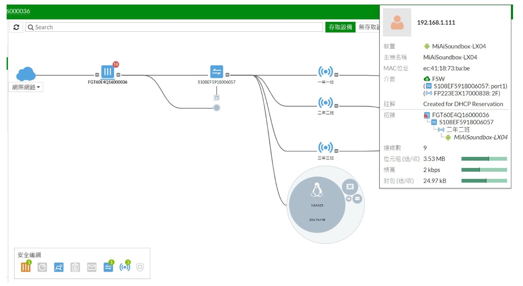Select the 二年二班 access point icon
Viewport: 523px width, 286px height.
(x=325, y=103)
